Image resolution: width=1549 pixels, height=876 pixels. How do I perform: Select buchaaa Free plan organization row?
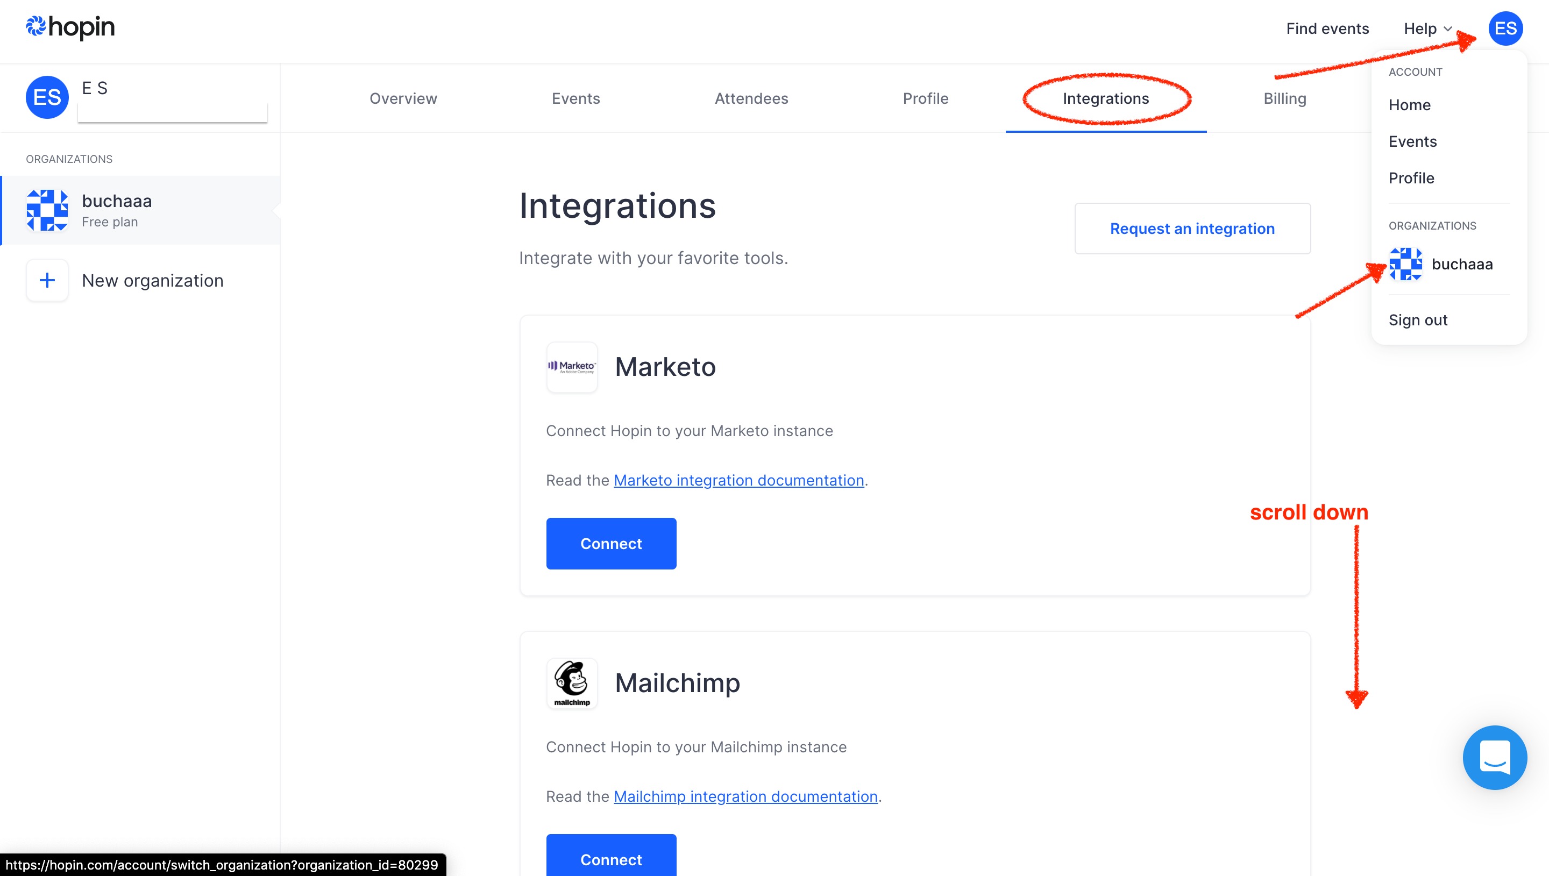coord(139,211)
